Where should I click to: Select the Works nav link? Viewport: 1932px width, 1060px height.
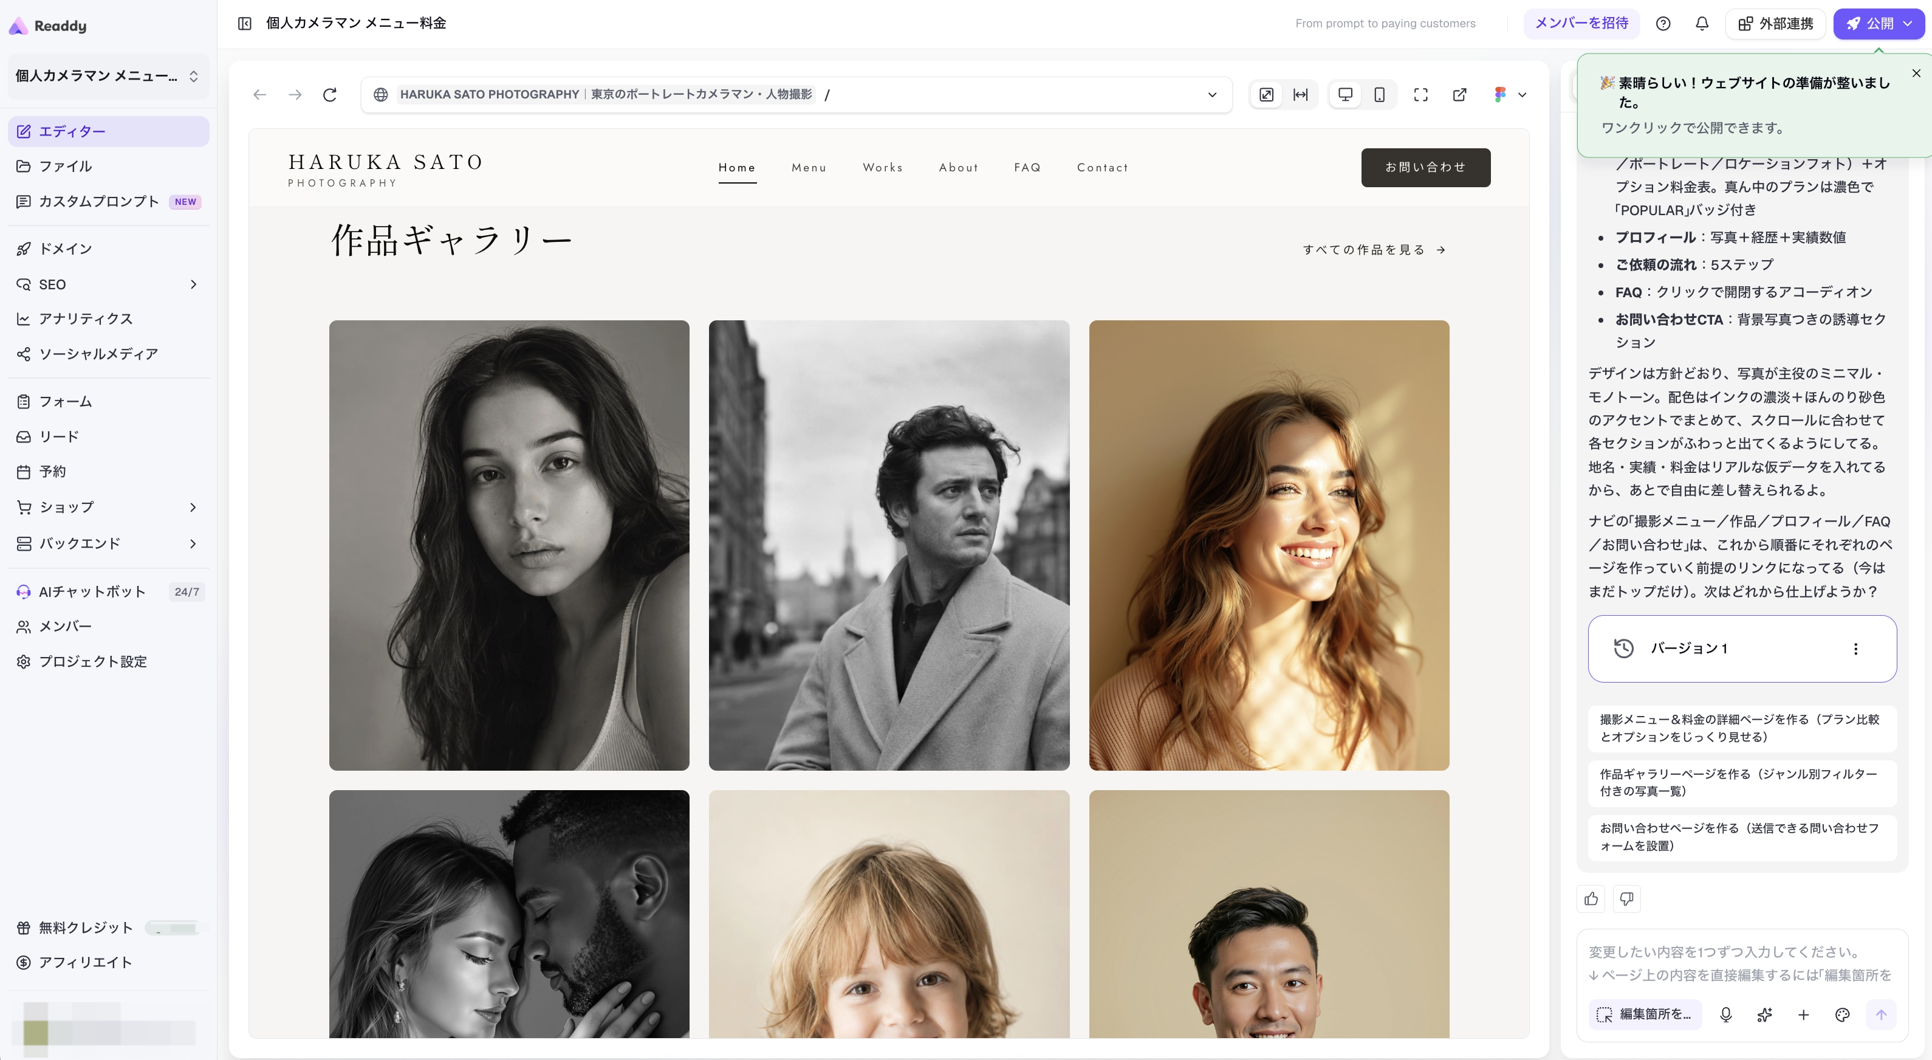(883, 168)
